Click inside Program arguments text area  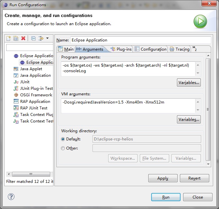(128, 69)
